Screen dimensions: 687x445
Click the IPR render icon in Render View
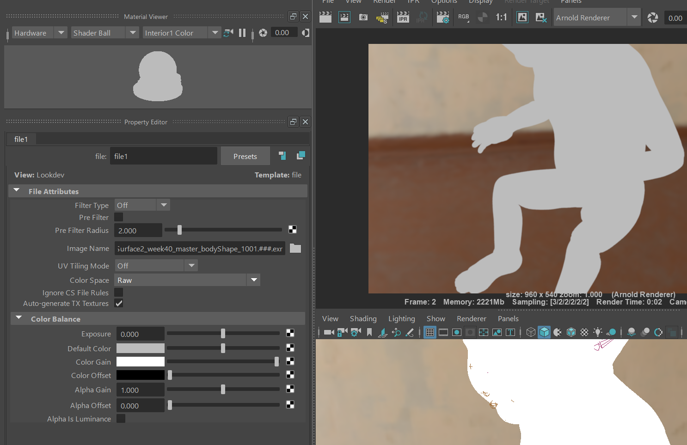click(x=403, y=18)
